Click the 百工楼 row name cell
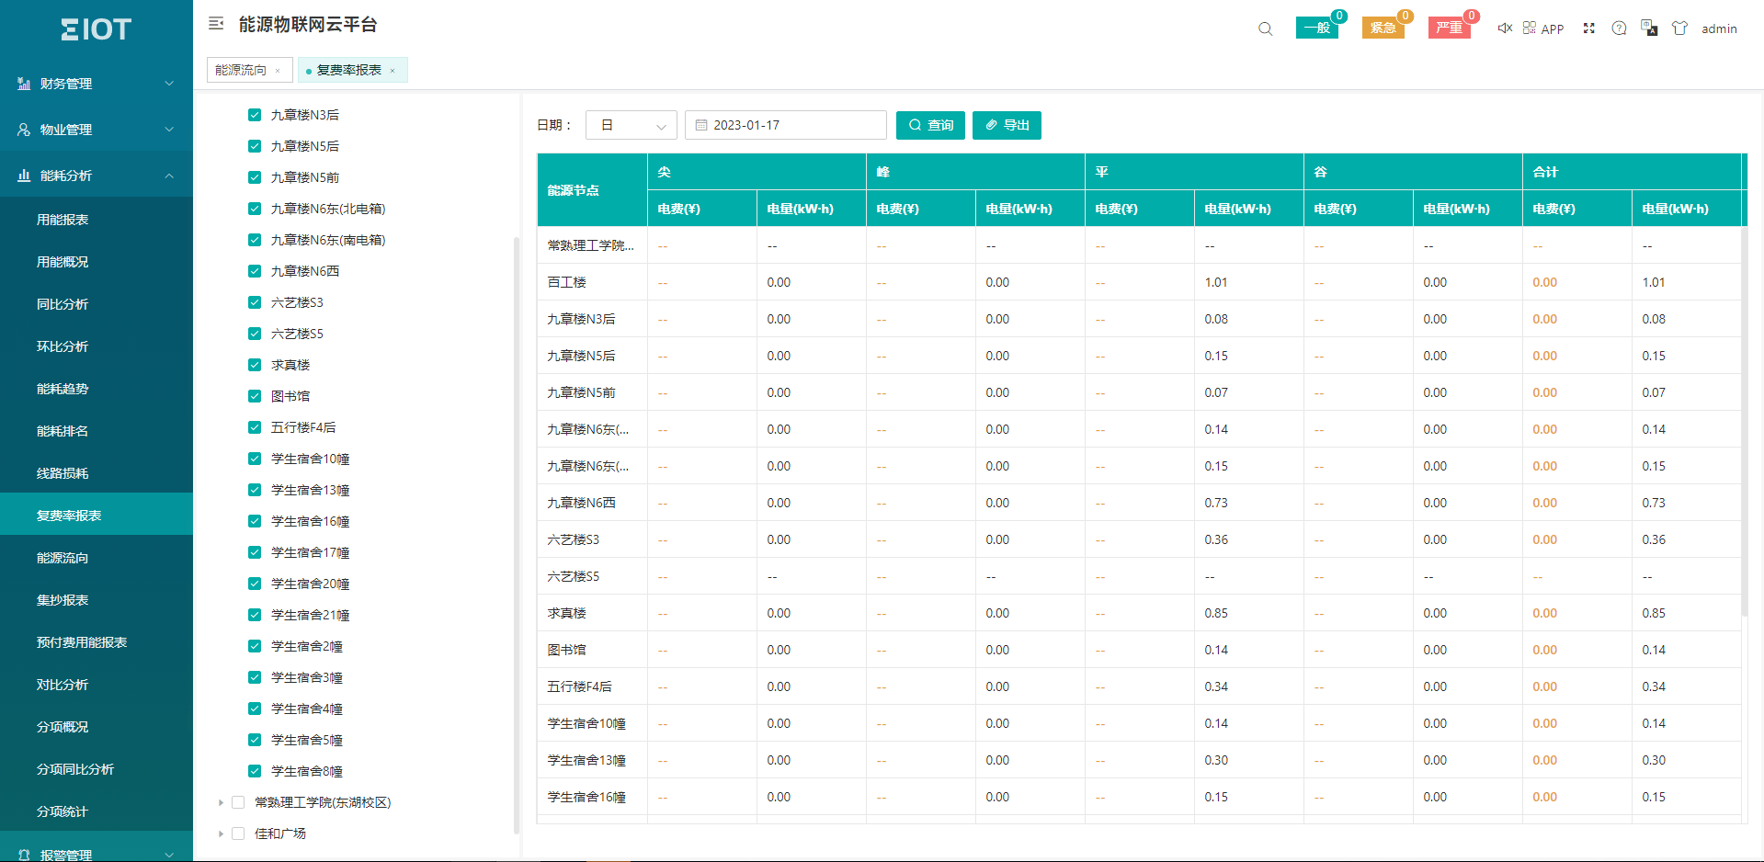 592,282
